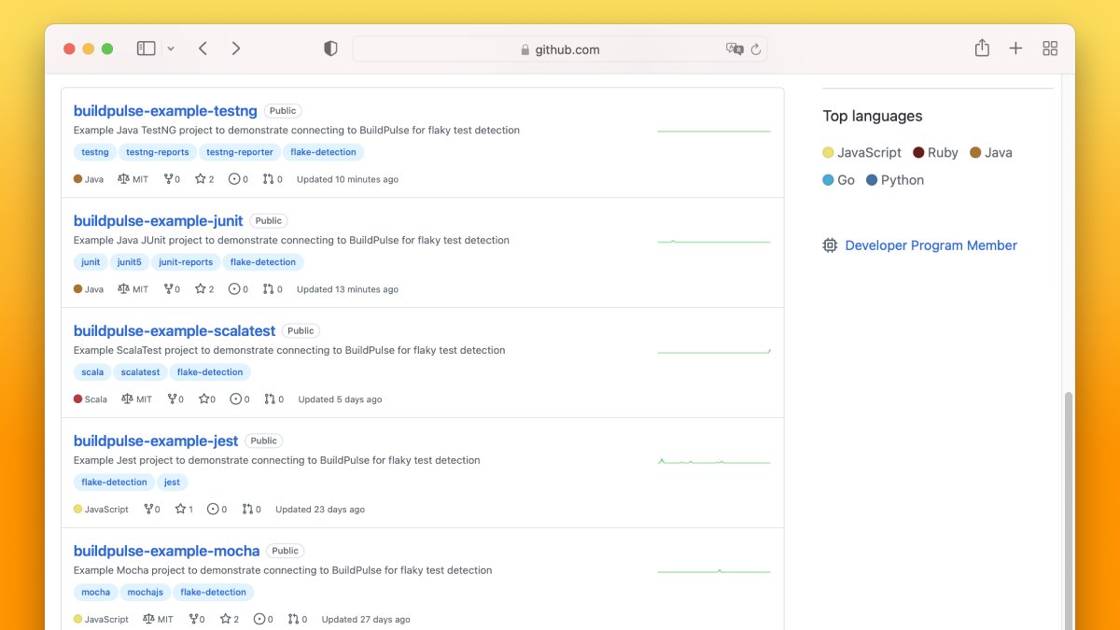Expand the Safari sidebar options chevron
This screenshot has width=1120, height=630.
click(171, 48)
